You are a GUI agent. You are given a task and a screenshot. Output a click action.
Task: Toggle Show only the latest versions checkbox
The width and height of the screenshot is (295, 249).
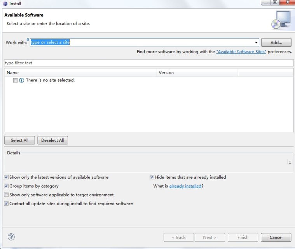click(x=6, y=177)
